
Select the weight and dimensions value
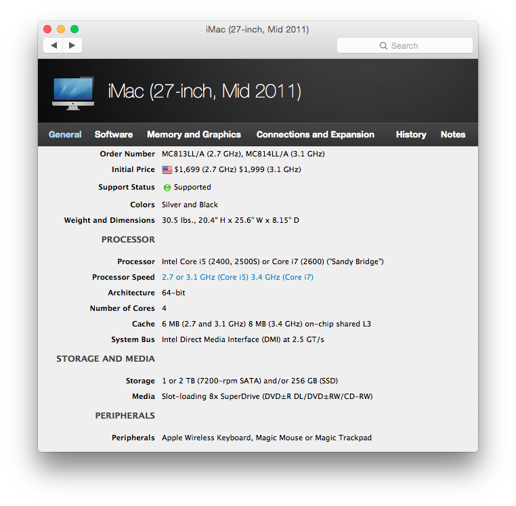[230, 220]
